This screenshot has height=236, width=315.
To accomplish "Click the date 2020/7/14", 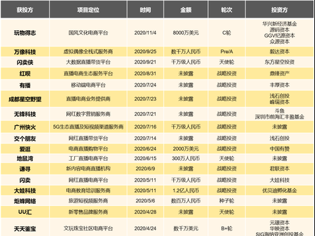I will (145, 138).
